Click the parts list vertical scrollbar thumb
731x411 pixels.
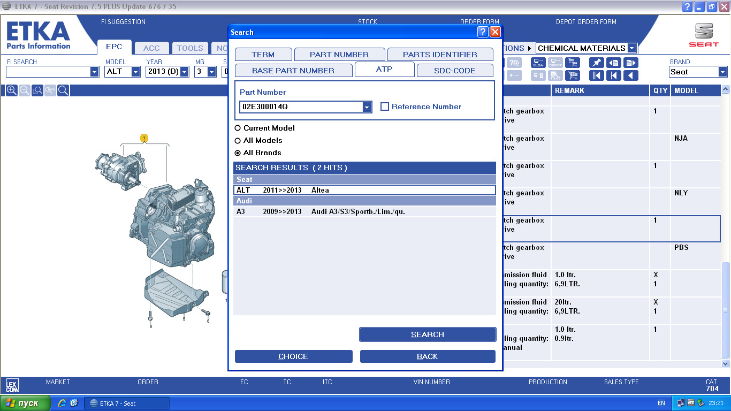726,310
